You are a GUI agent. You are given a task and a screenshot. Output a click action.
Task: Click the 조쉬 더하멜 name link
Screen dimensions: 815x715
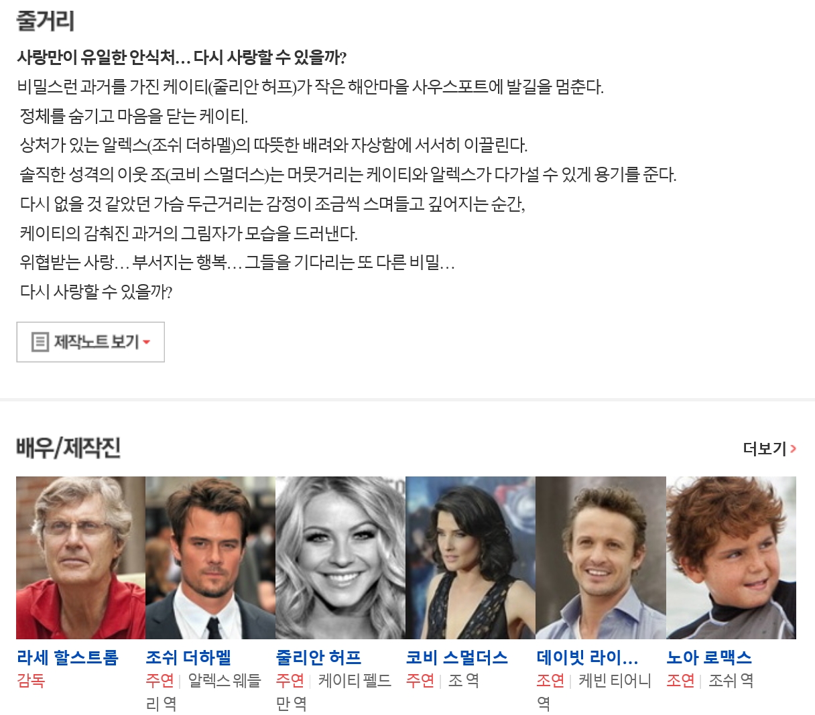(189, 657)
